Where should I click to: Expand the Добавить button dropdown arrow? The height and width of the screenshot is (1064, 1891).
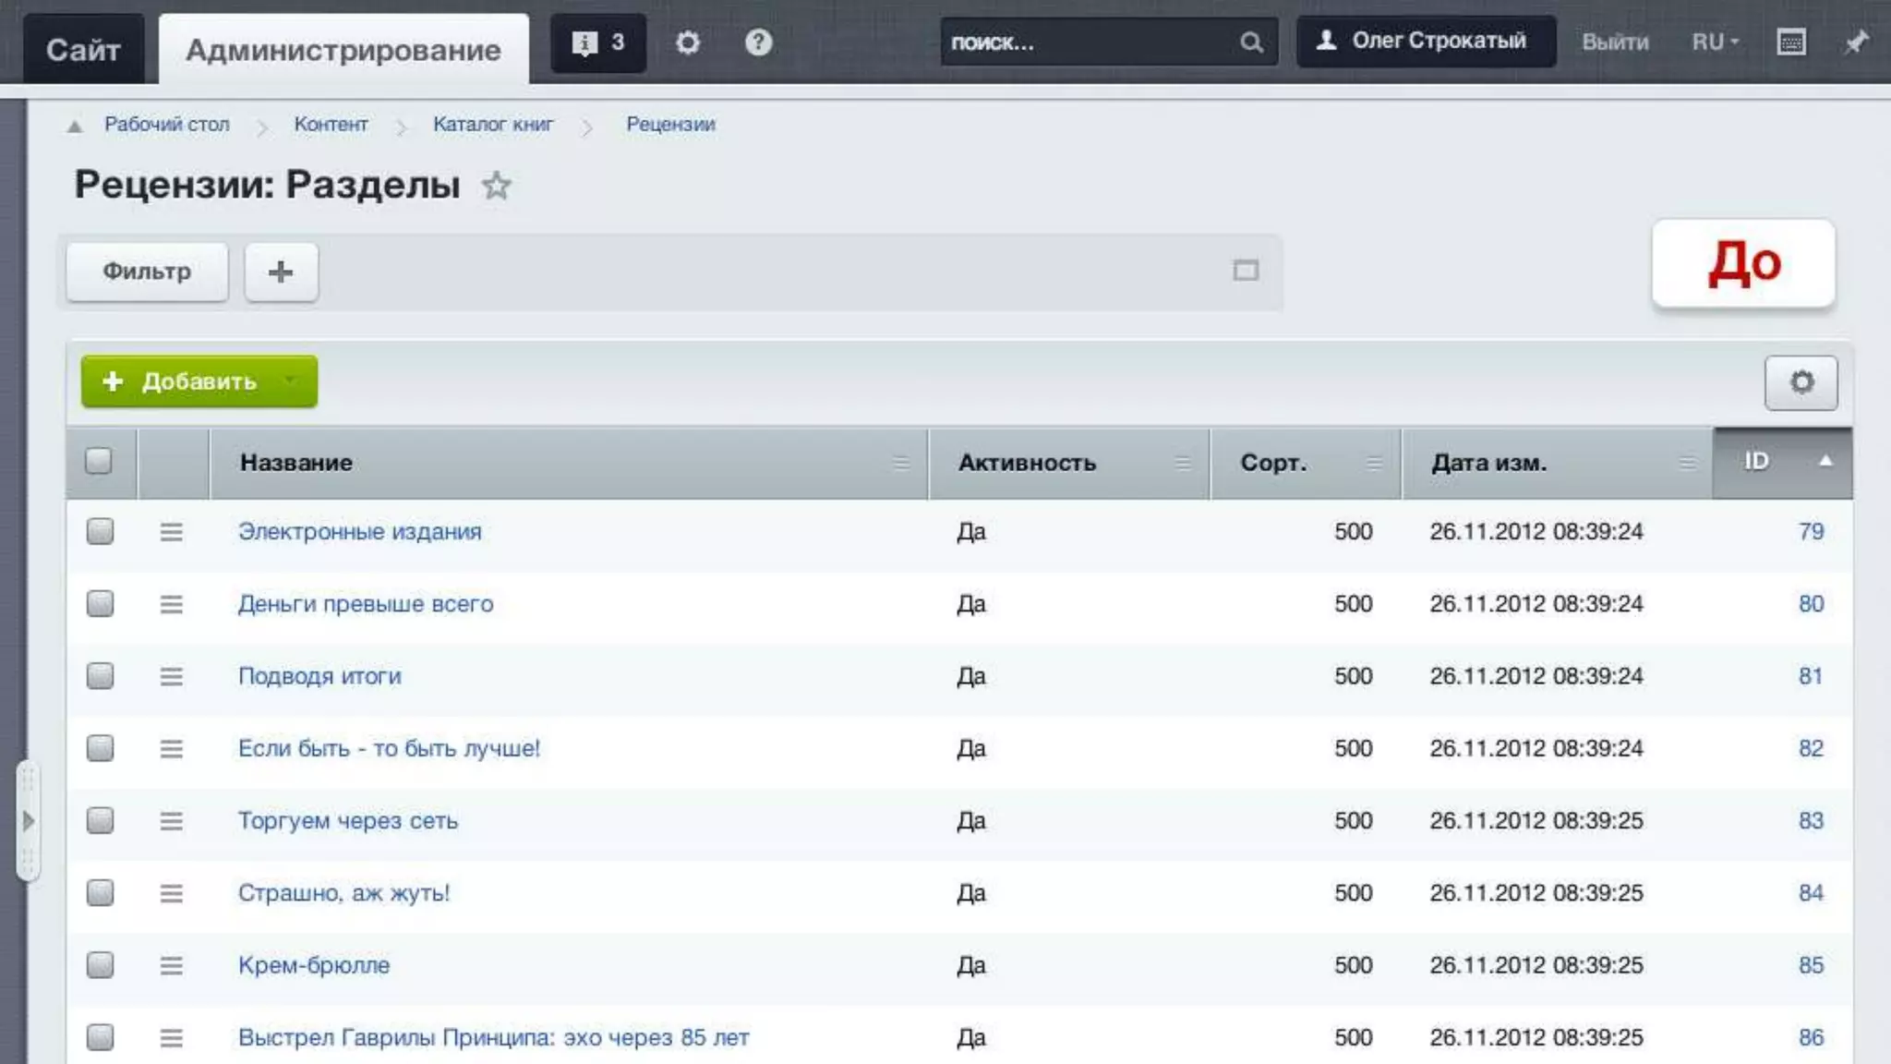click(291, 381)
